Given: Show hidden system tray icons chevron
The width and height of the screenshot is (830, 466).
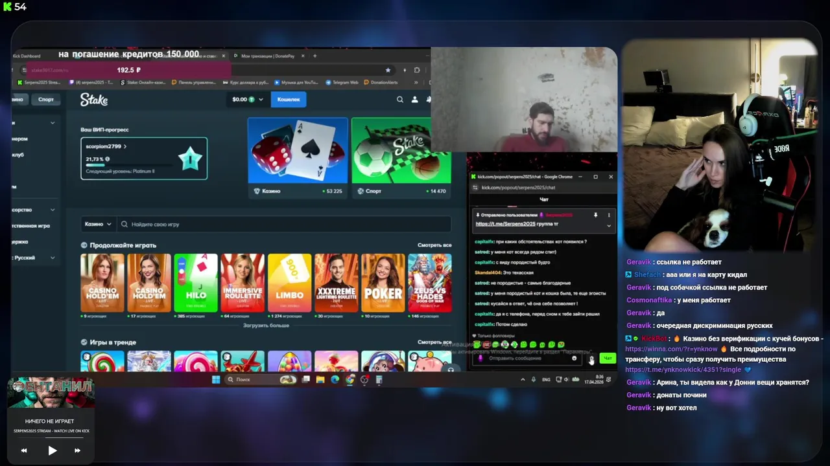Looking at the screenshot, I should pos(523,380).
